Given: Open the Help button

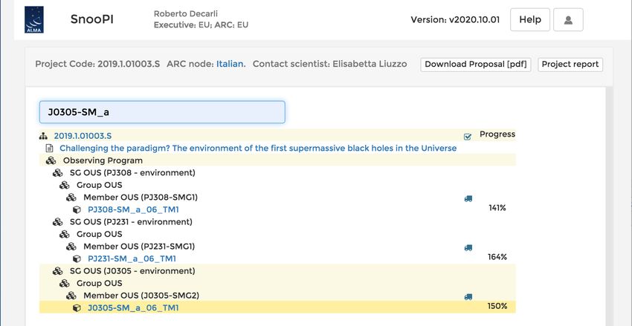Looking at the screenshot, I should (530, 20).
